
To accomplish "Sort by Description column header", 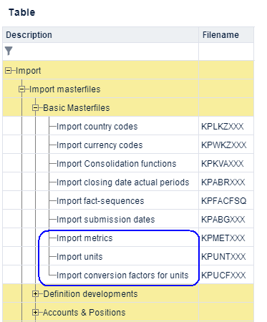I will [100, 35].
